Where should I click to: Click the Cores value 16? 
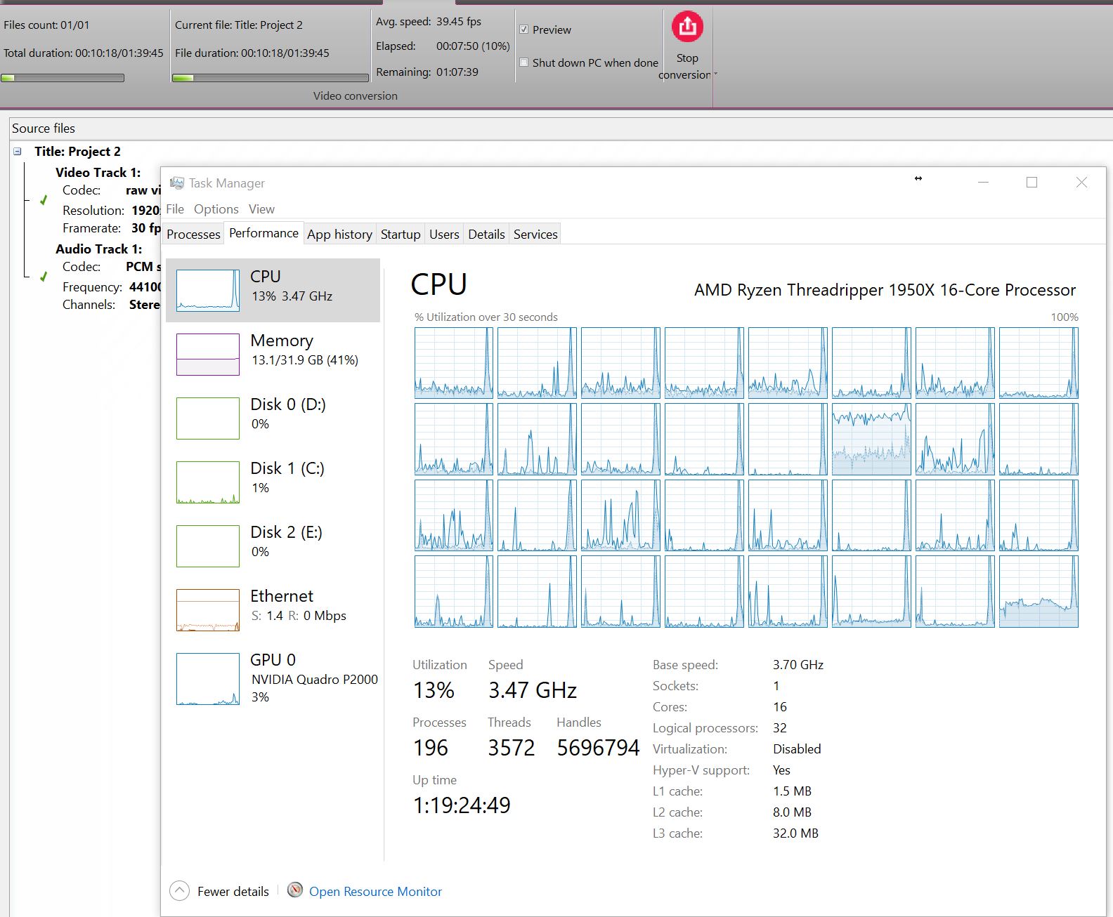click(x=780, y=707)
